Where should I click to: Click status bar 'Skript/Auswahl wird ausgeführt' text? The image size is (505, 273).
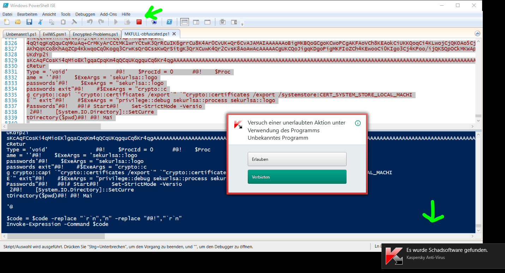click(128, 247)
